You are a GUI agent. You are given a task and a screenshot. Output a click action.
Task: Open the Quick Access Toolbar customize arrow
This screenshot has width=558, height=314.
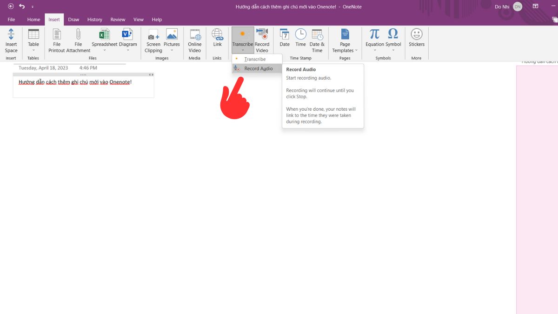(x=33, y=7)
